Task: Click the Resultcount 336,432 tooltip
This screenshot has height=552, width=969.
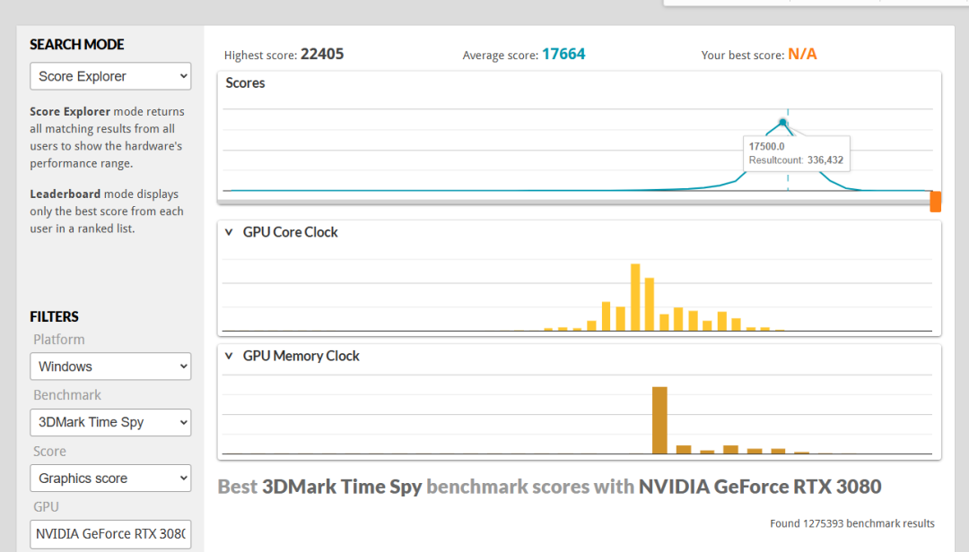Action: pyautogui.click(x=797, y=153)
